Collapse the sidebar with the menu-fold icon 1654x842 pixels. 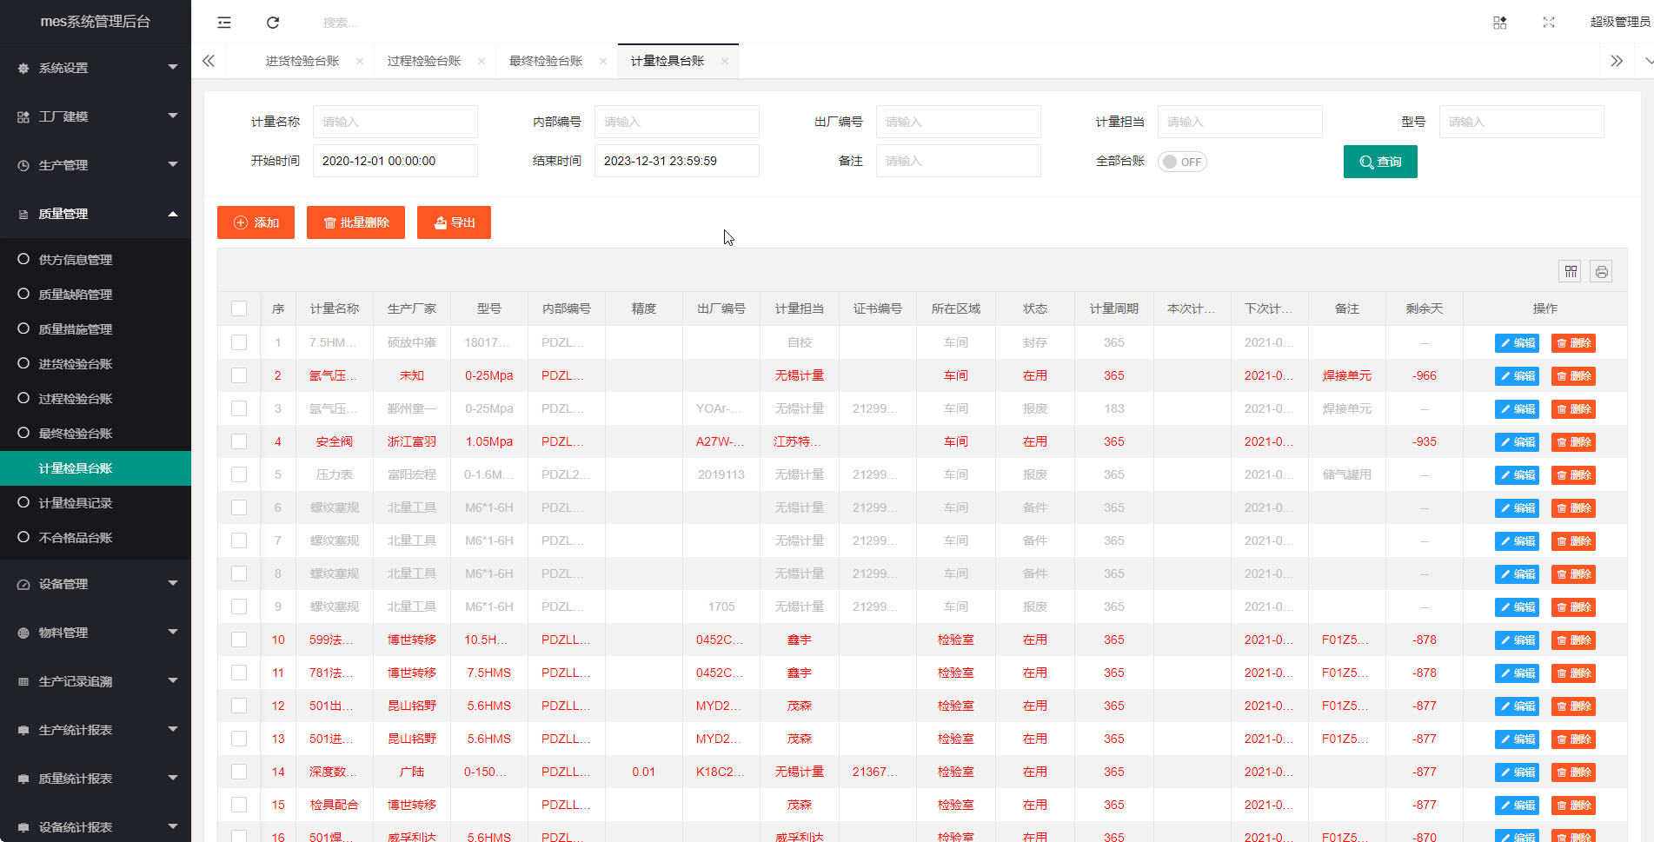tap(224, 23)
